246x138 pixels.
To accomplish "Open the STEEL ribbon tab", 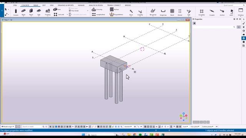I will (x=15, y=5).
